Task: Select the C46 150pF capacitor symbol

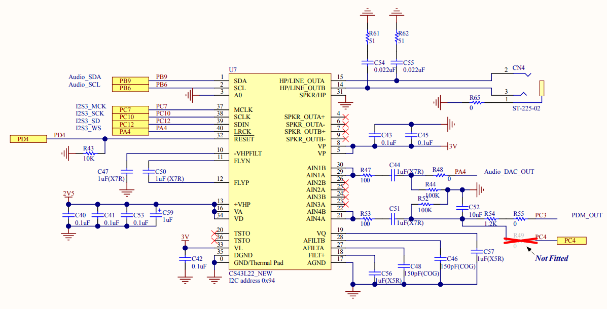Action: tap(440, 259)
